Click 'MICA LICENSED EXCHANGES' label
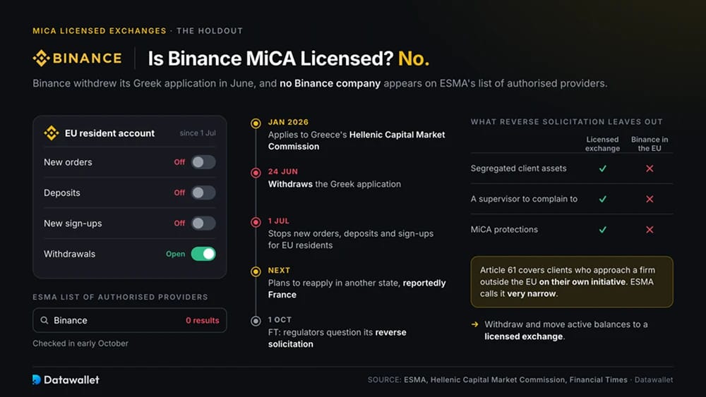The image size is (706, 397). [100, 30]
